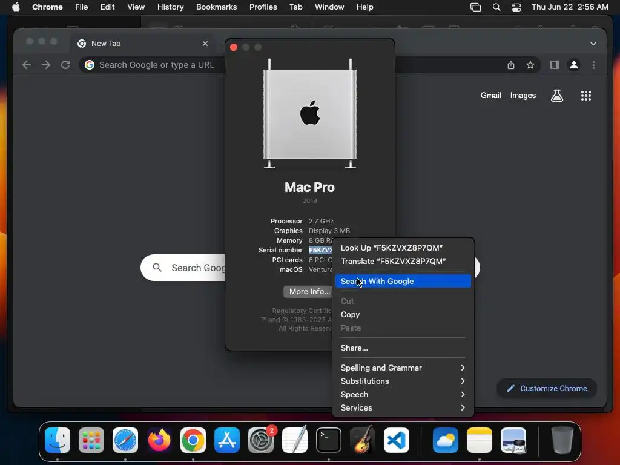The height and width of the screenshot is (465, 620).
Task: Open the Regulatory Certification link
Action: point(302,311)
